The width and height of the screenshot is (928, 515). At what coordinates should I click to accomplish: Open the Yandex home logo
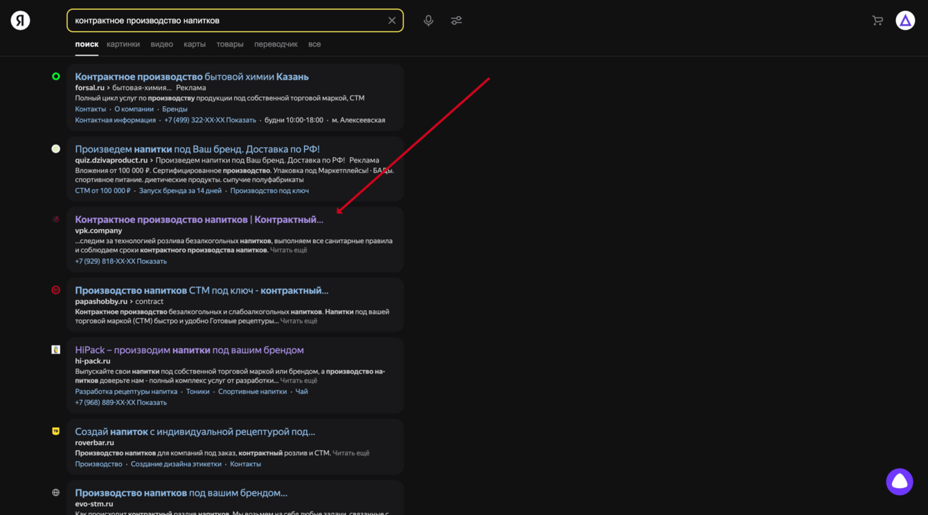coord(20,21)
